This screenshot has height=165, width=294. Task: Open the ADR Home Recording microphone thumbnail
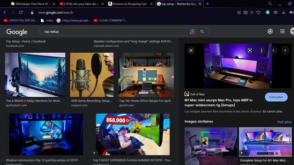pos(92,75)
